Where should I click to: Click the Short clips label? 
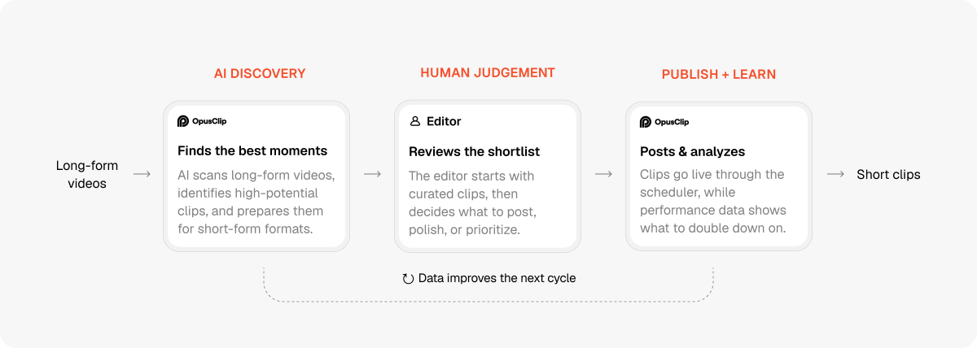click(x=888, y=174)
